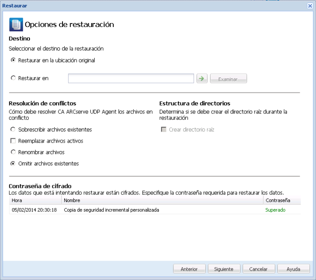Proceed with the Siguiente button
The width and height of the screenshot is (316, 280).
224,269
